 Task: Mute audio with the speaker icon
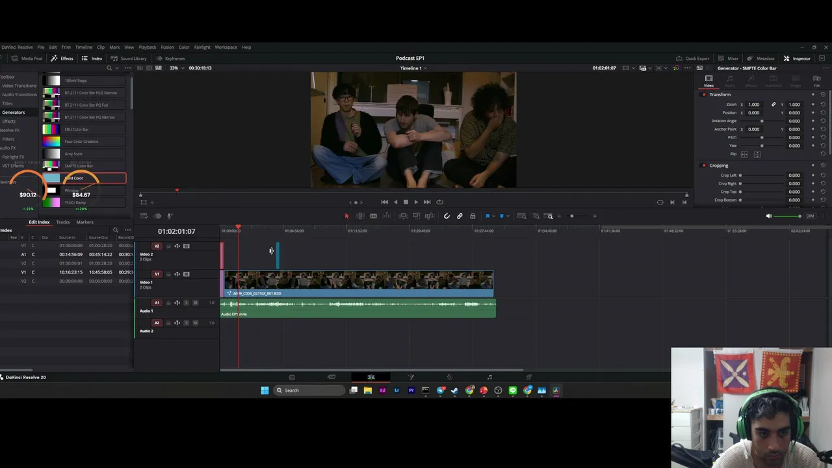click(769, 216)
